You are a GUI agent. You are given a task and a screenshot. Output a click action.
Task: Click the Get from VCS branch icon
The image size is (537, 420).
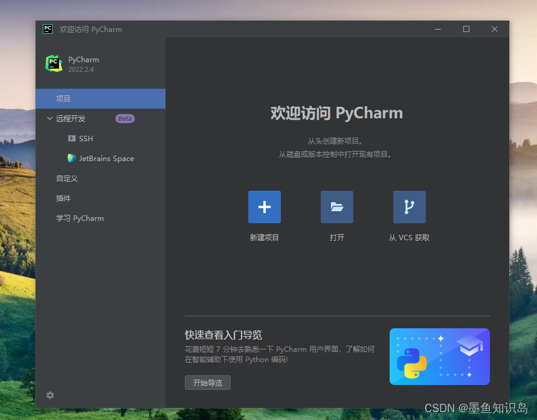pos(410,207)
